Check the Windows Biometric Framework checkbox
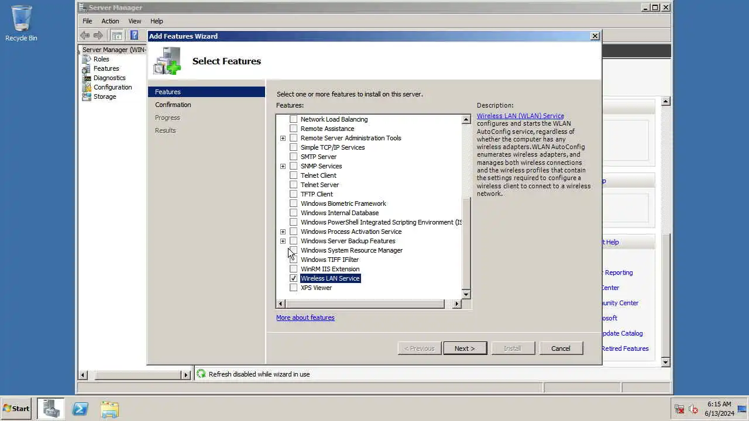Image resolution: width=749 pixels, height=421 pixels. tap(294, 203)
